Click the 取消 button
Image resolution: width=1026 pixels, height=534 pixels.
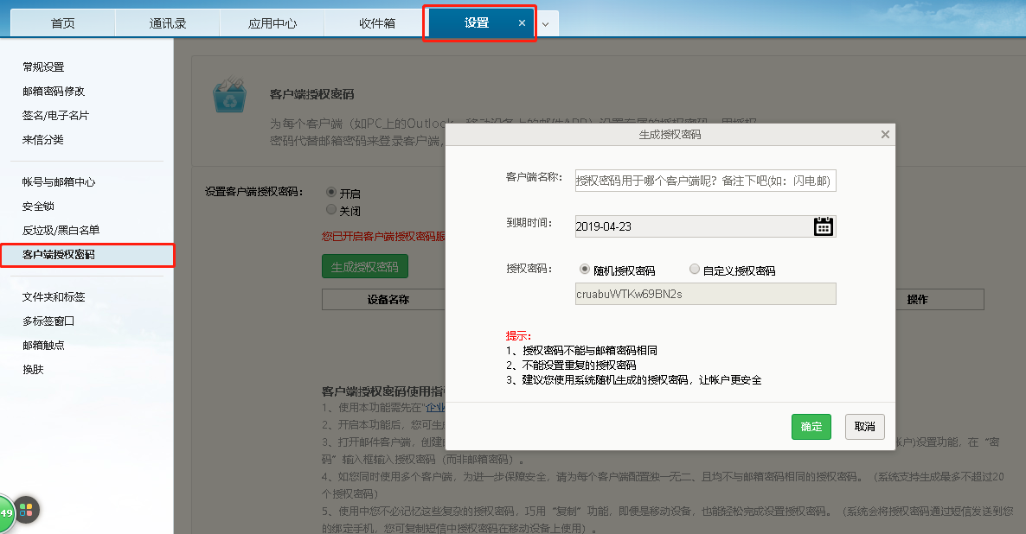pyautogui.click(x=864, y=426)
